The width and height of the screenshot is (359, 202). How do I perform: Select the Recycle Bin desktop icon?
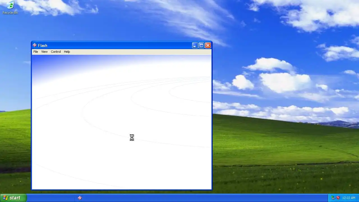(10, 8)
